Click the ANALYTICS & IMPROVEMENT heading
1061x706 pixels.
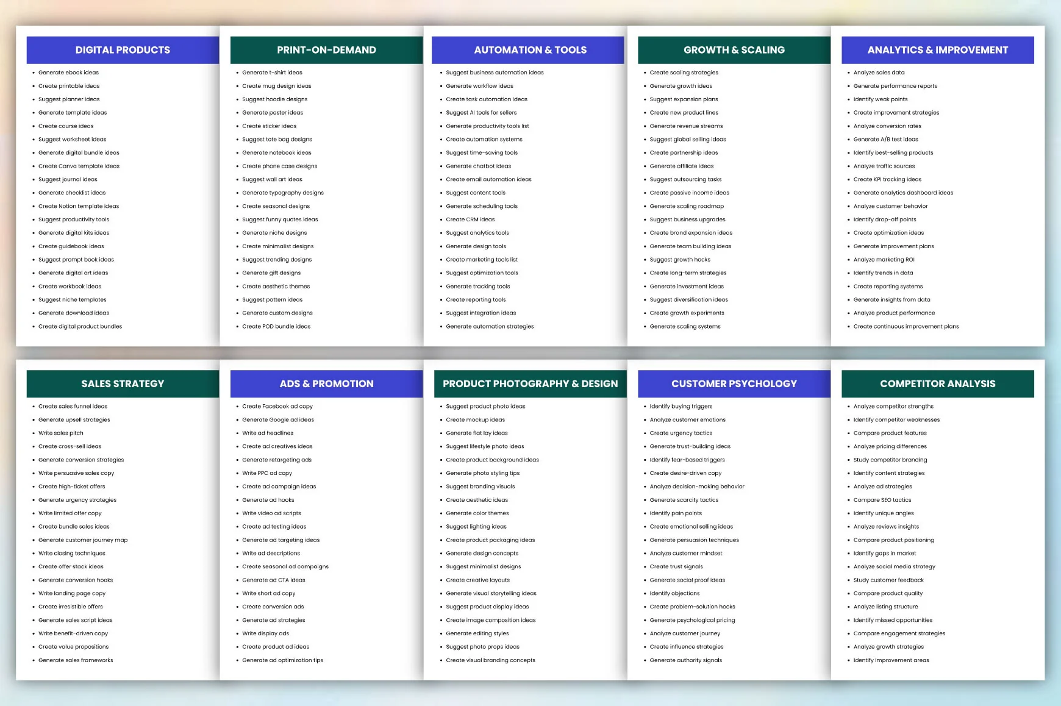938,50
